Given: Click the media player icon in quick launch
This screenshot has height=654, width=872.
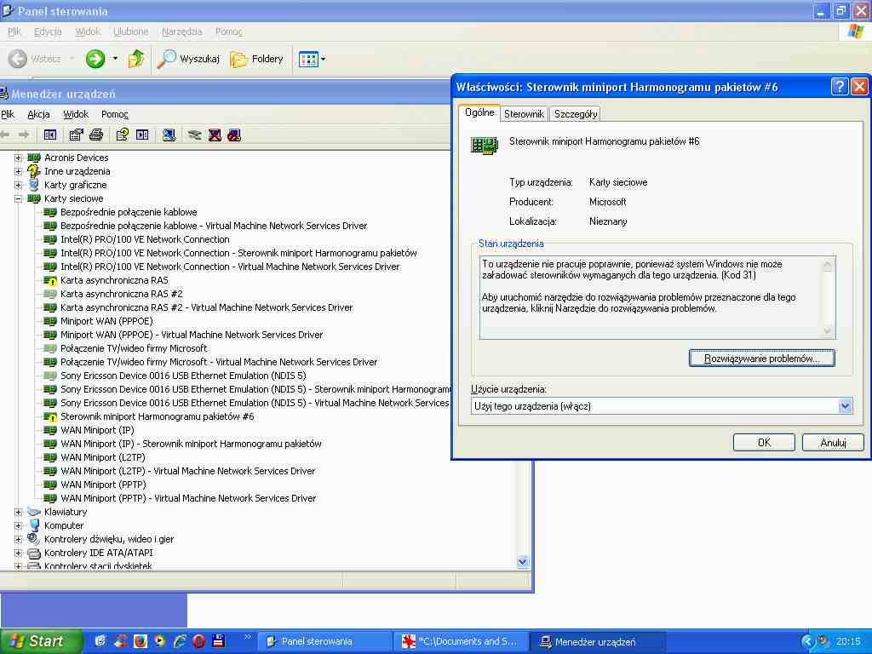Looking at the screenshot, I should 160,641.
